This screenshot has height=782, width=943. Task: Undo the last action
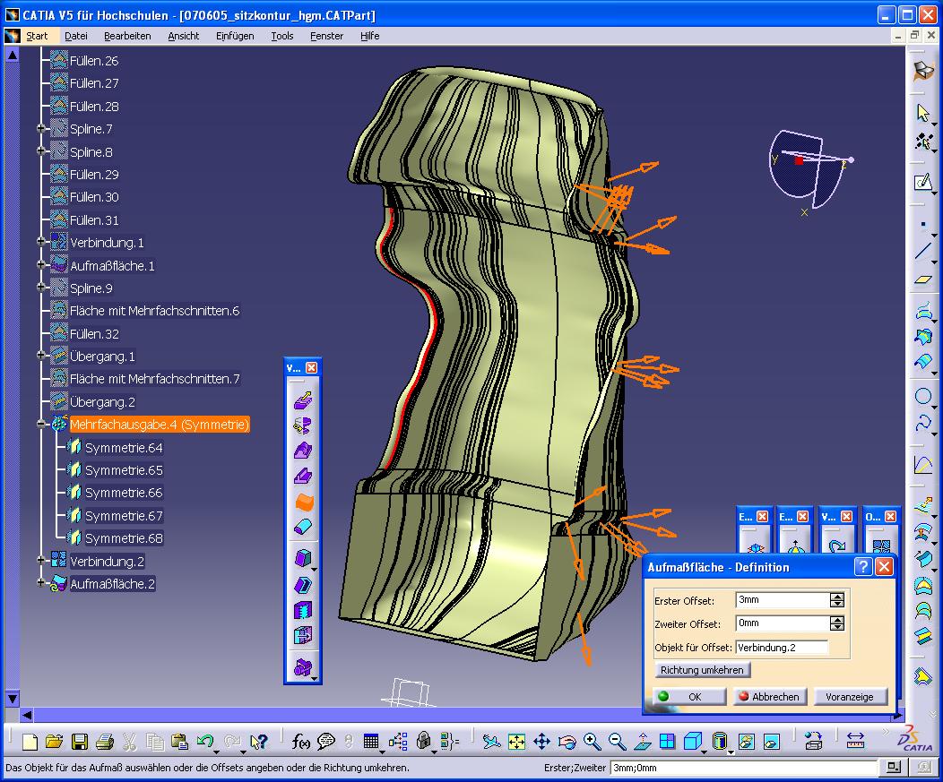coord(205,742)
